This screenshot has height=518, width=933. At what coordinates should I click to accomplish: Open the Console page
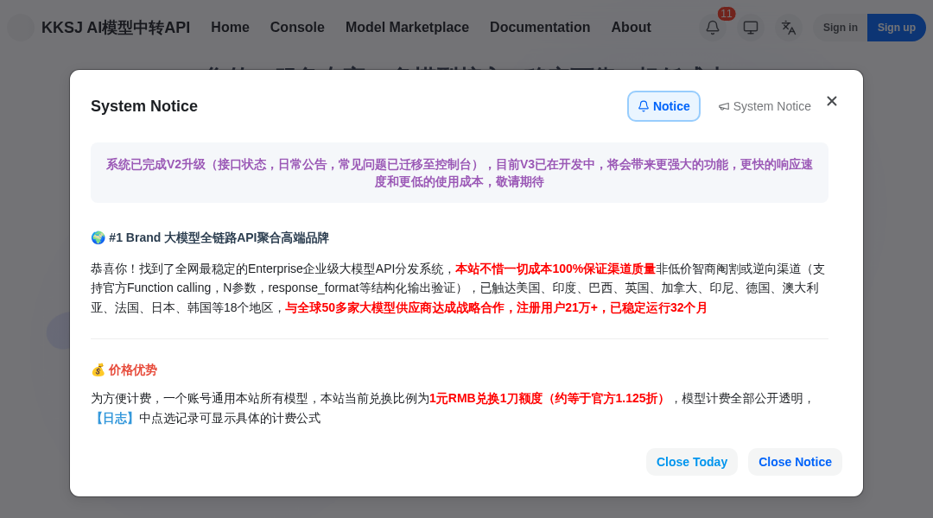[297, 28]
